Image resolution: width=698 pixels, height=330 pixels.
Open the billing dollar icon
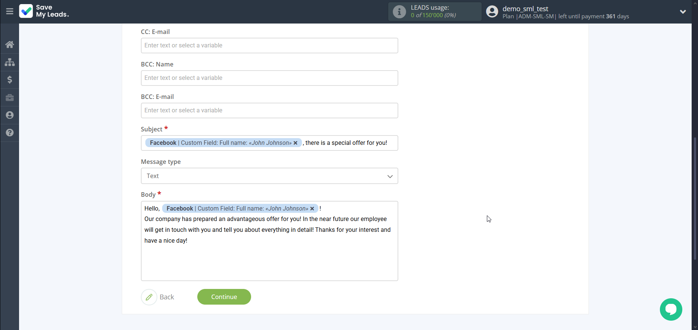10,80
